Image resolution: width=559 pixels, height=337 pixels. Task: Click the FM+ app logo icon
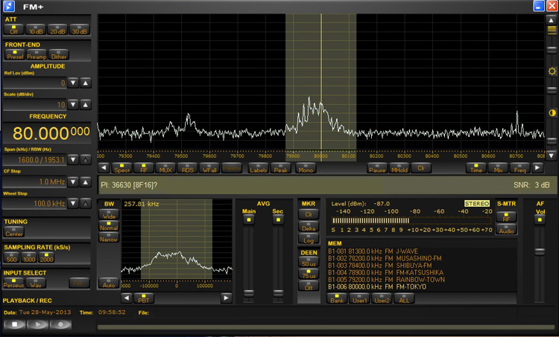[x=9, y=6]
